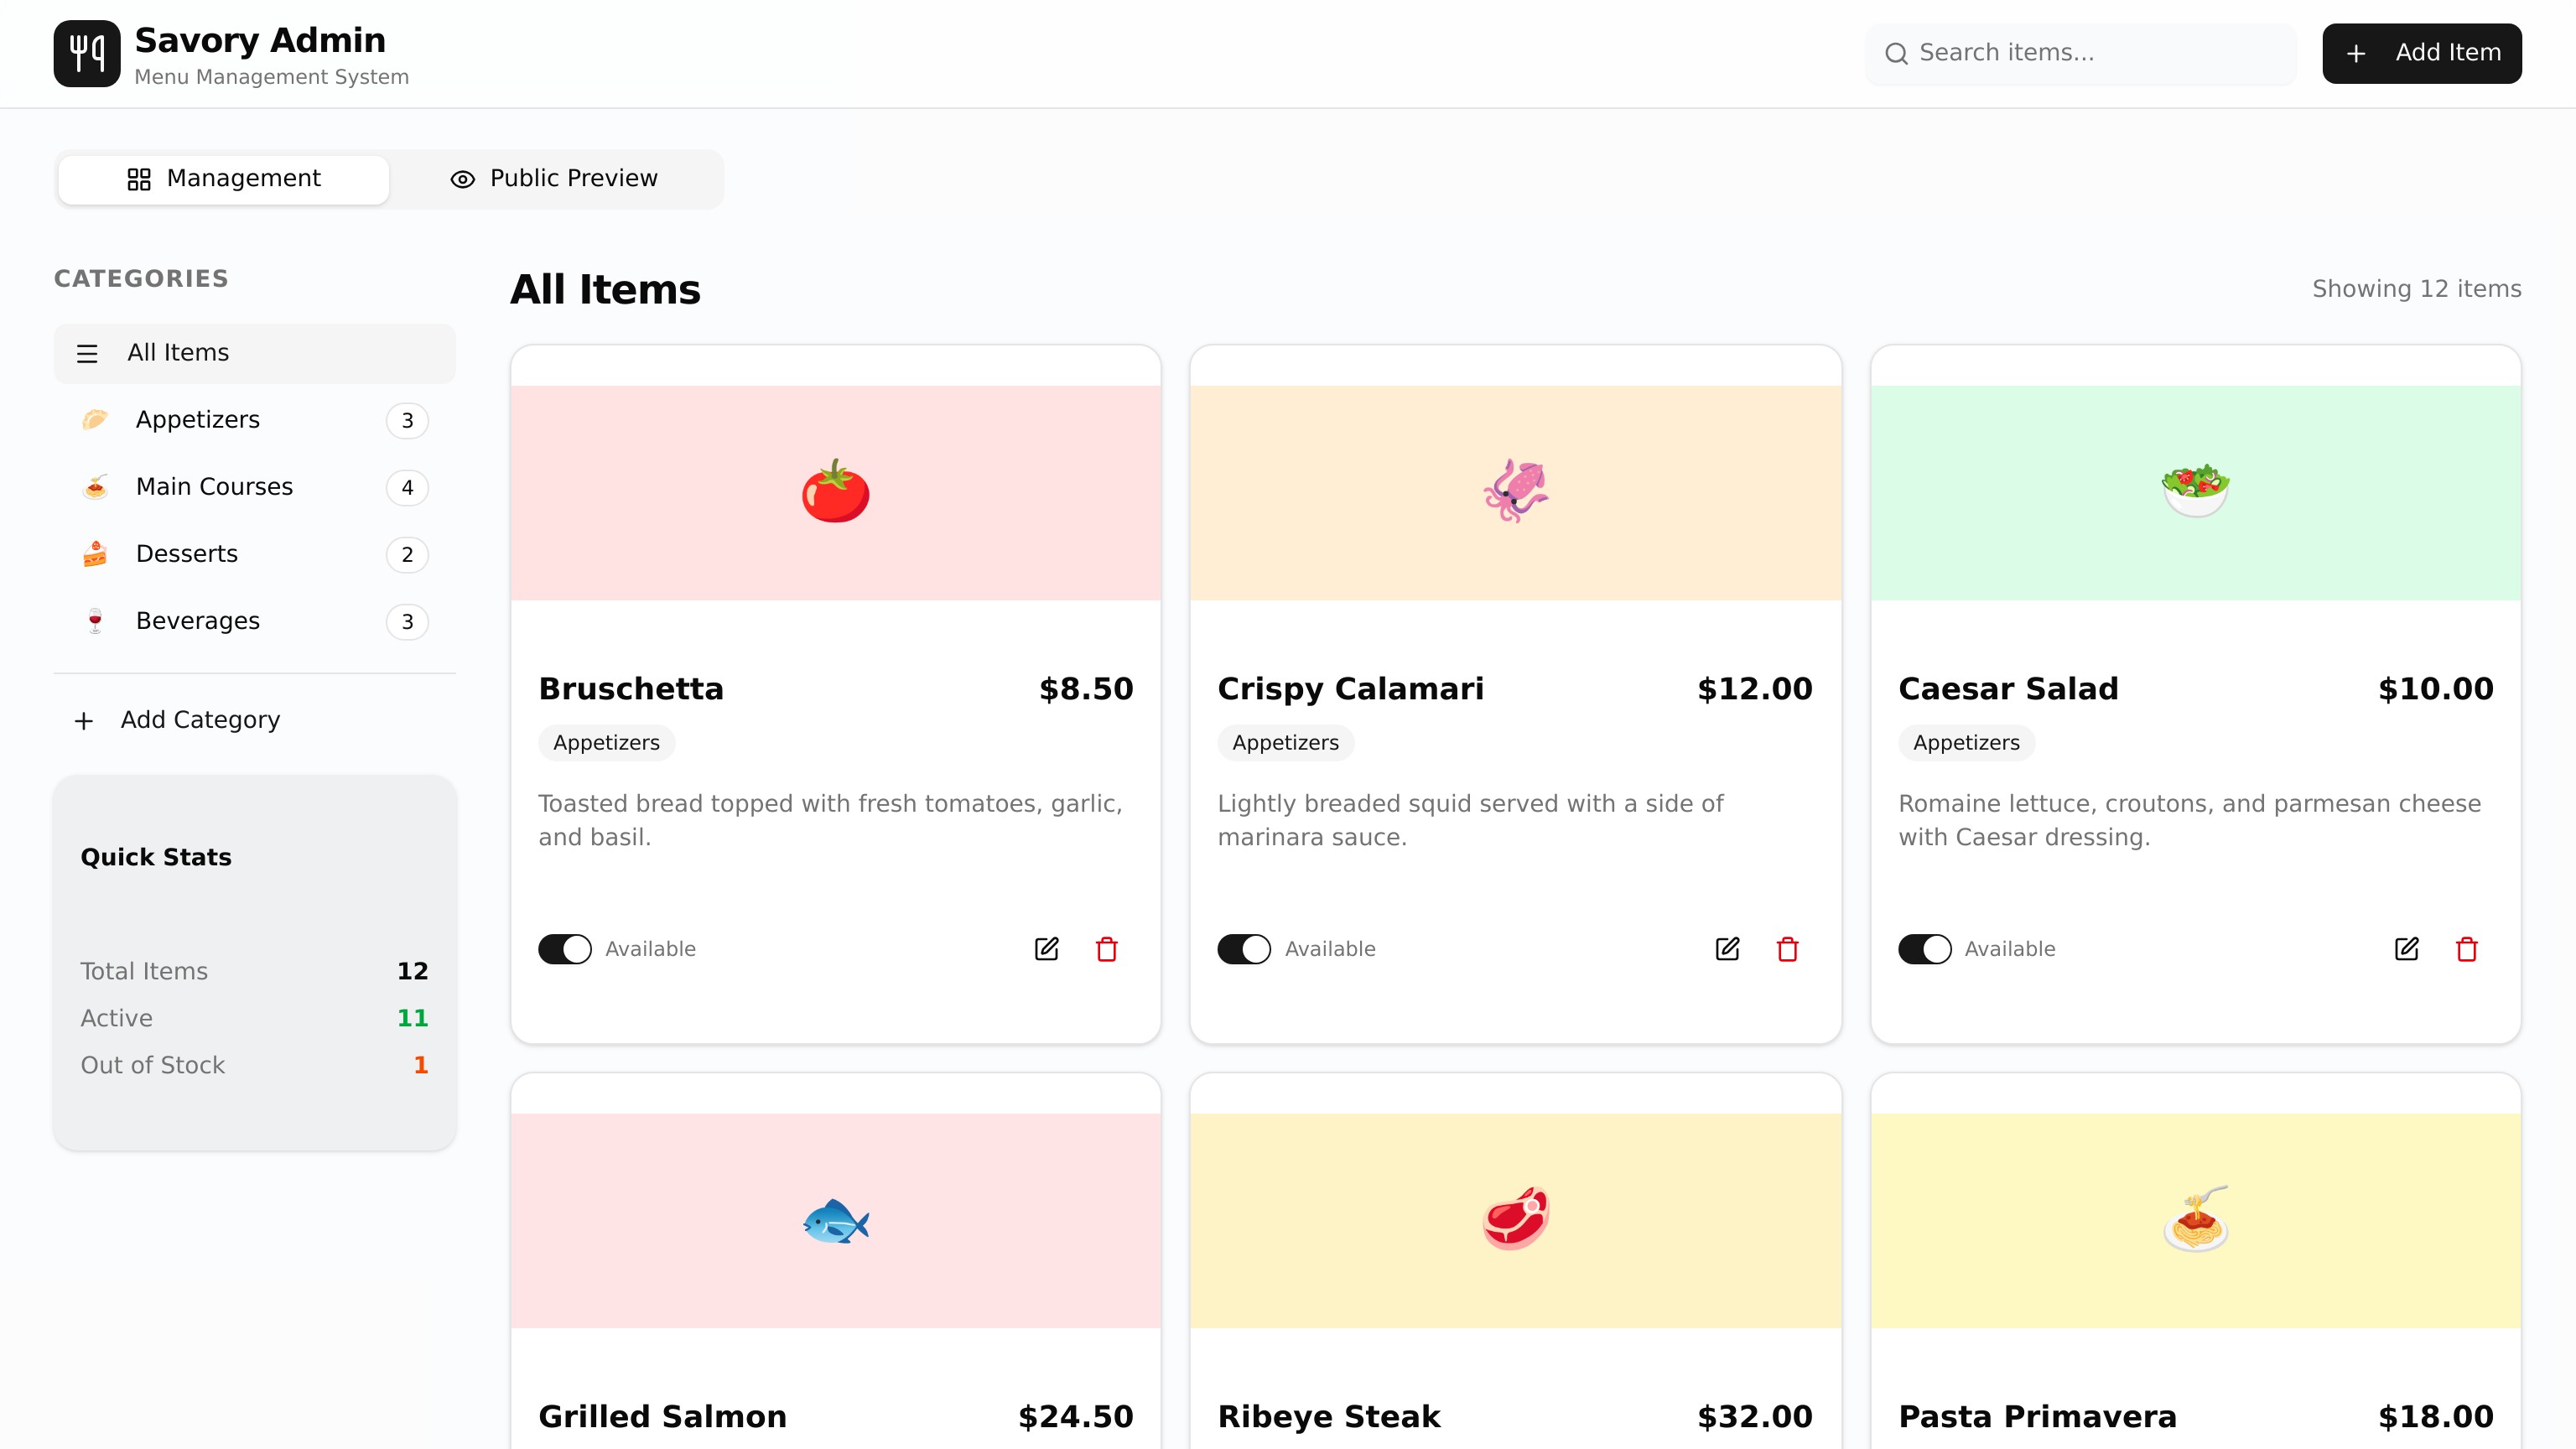
Task: Switch to the Public Preview tab
Action: click(555, 179)
